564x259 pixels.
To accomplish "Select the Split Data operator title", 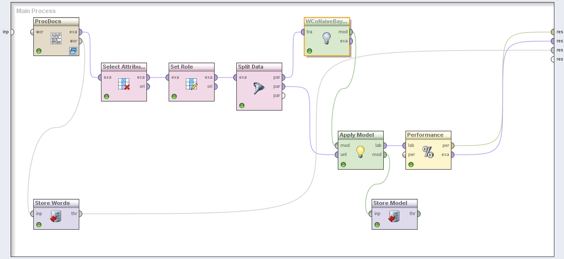I will (251, 67).
